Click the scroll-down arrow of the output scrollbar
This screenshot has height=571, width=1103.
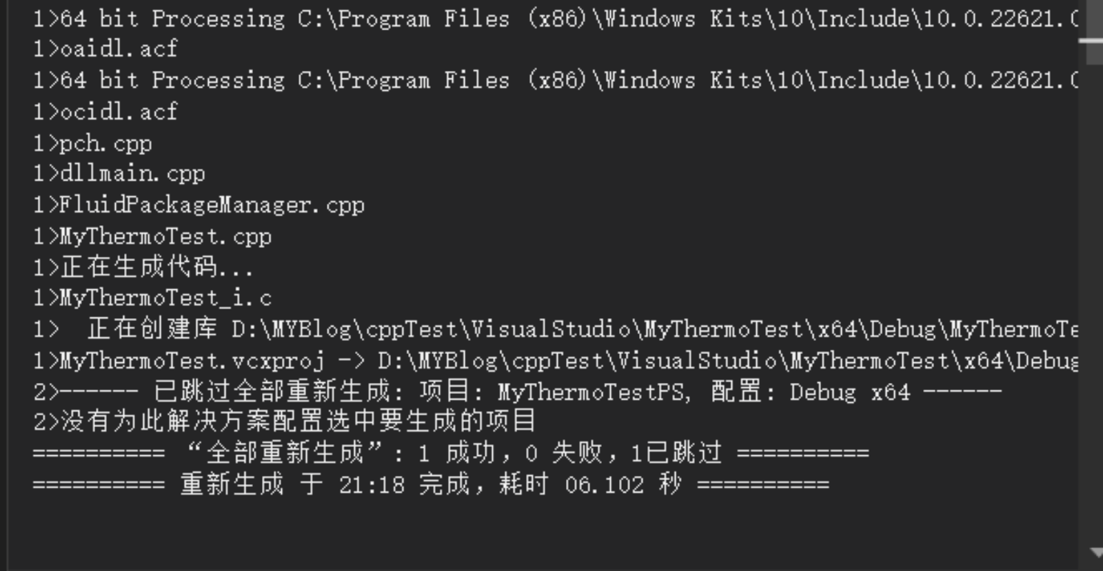click(1096, 552)
